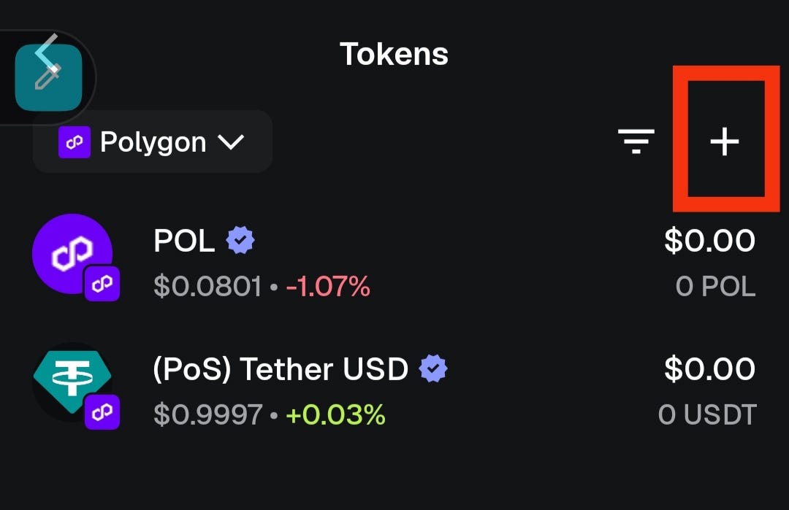789x510 pixels.
Task: Tap the -1.07% change on POL
Action: click(328, 287)
